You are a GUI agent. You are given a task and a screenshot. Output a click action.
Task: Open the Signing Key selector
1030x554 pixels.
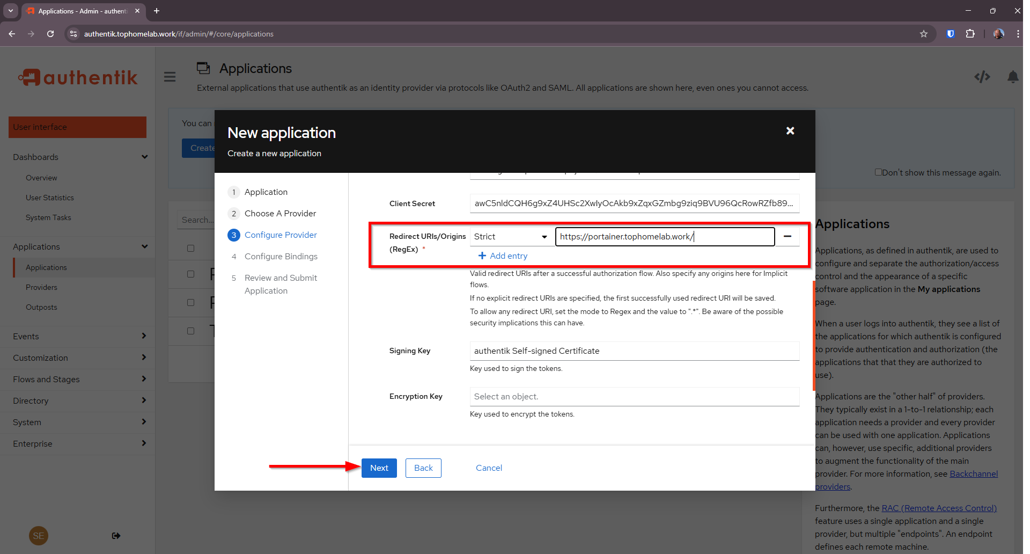pos(634,351)
